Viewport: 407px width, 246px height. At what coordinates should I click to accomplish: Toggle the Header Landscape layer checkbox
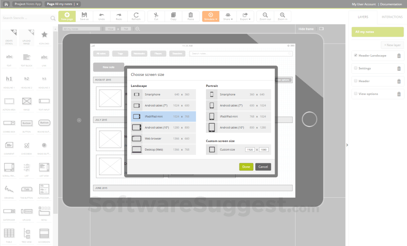point(355,55)
